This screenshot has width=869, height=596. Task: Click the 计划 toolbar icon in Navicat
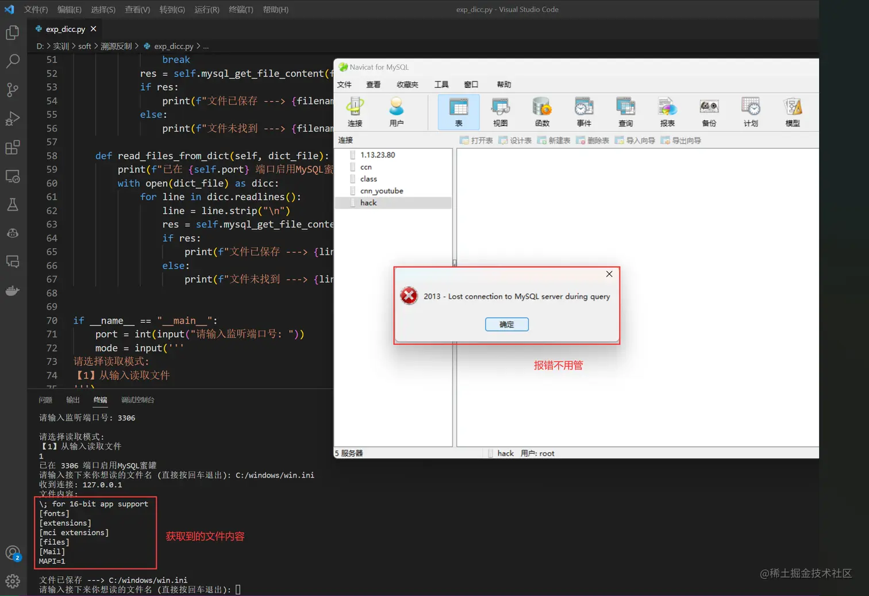pos(751,112)
